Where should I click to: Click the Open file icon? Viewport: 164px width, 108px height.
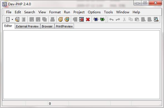17,19
